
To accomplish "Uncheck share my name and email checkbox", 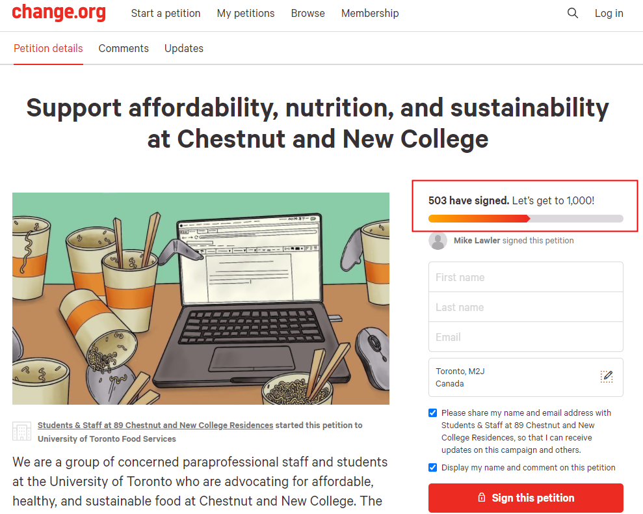I will [x=432, y=413].
